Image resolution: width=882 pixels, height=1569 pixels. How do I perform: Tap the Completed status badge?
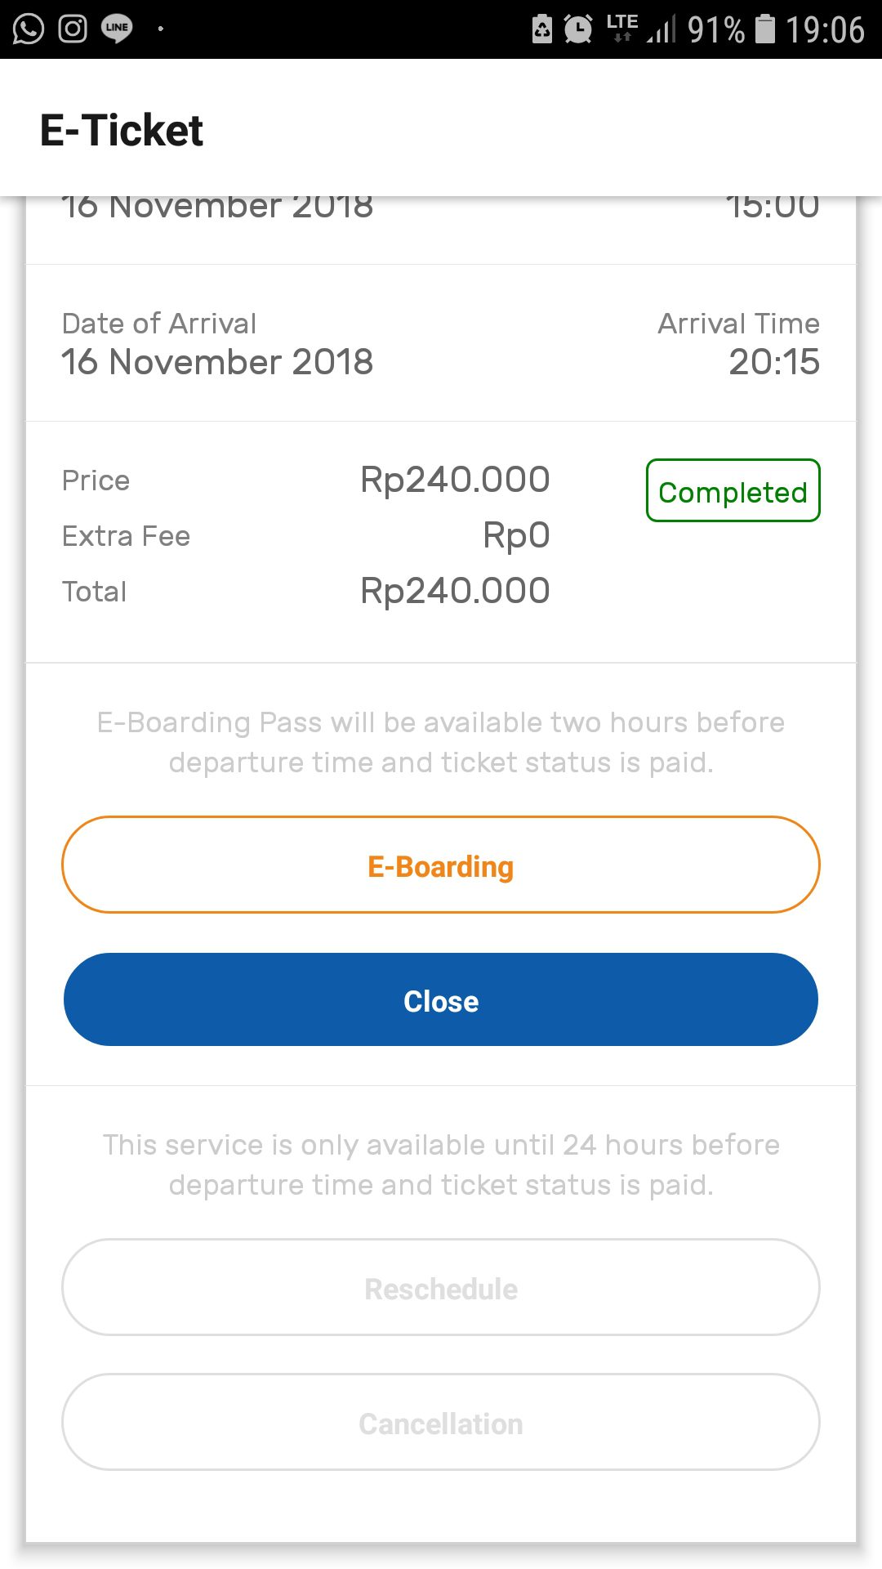[x=733, y=491]
